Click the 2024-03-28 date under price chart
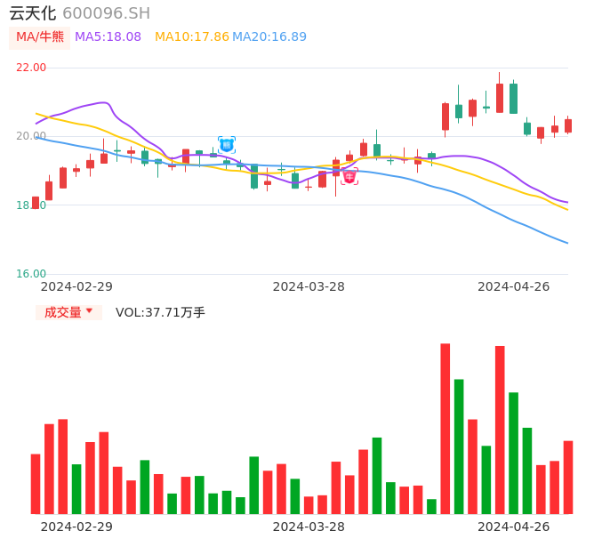Screen dimensions: 610x539 pyautogui.click(x=309, y=286)
